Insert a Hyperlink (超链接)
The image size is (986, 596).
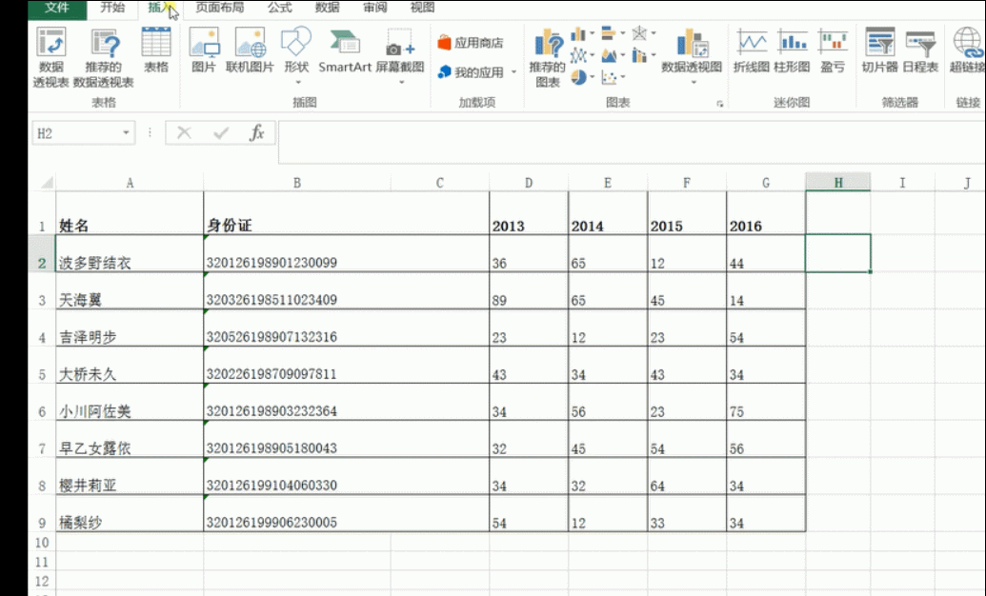tap(967, 50)
